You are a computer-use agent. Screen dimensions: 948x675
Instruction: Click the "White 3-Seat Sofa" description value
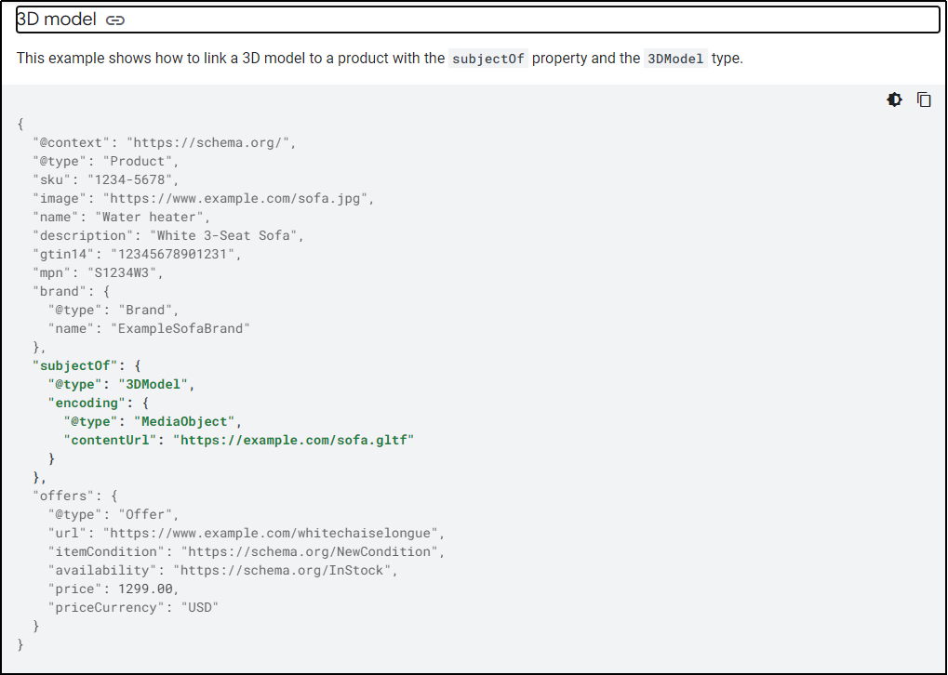(223, 235)
